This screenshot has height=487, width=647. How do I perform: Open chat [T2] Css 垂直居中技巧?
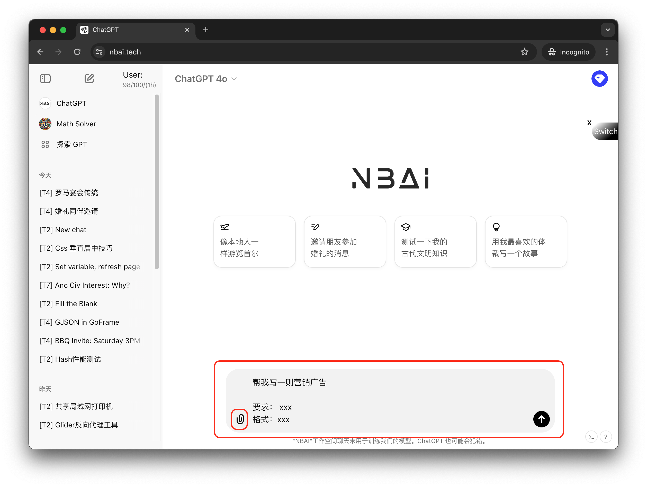76,248
